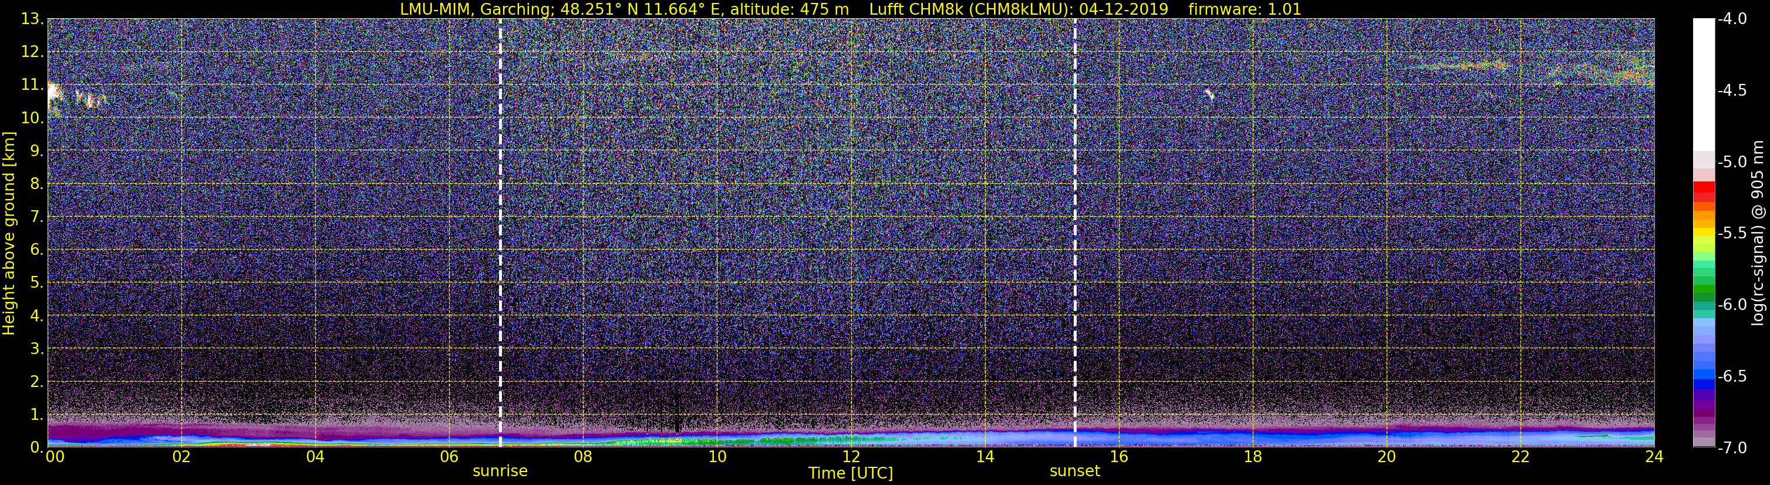1770x485 pixels.
Task: Click the x-axis tick label '22'
Action: click(x=1520, y=457)
